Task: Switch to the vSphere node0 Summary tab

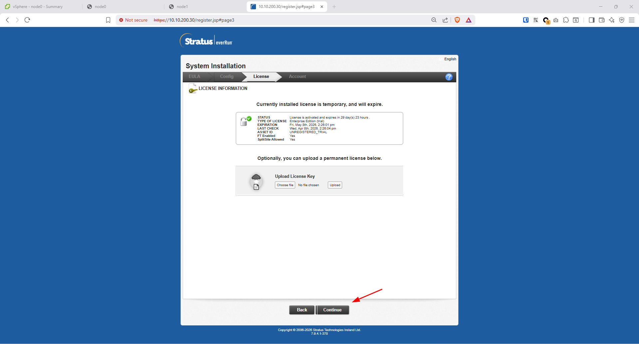Action: click(38, 7)
